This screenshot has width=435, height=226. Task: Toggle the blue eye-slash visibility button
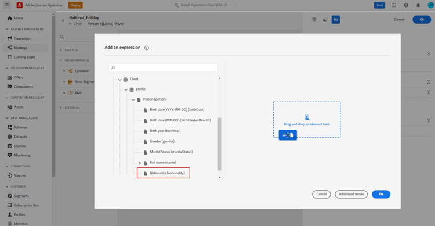click(336, 19)
